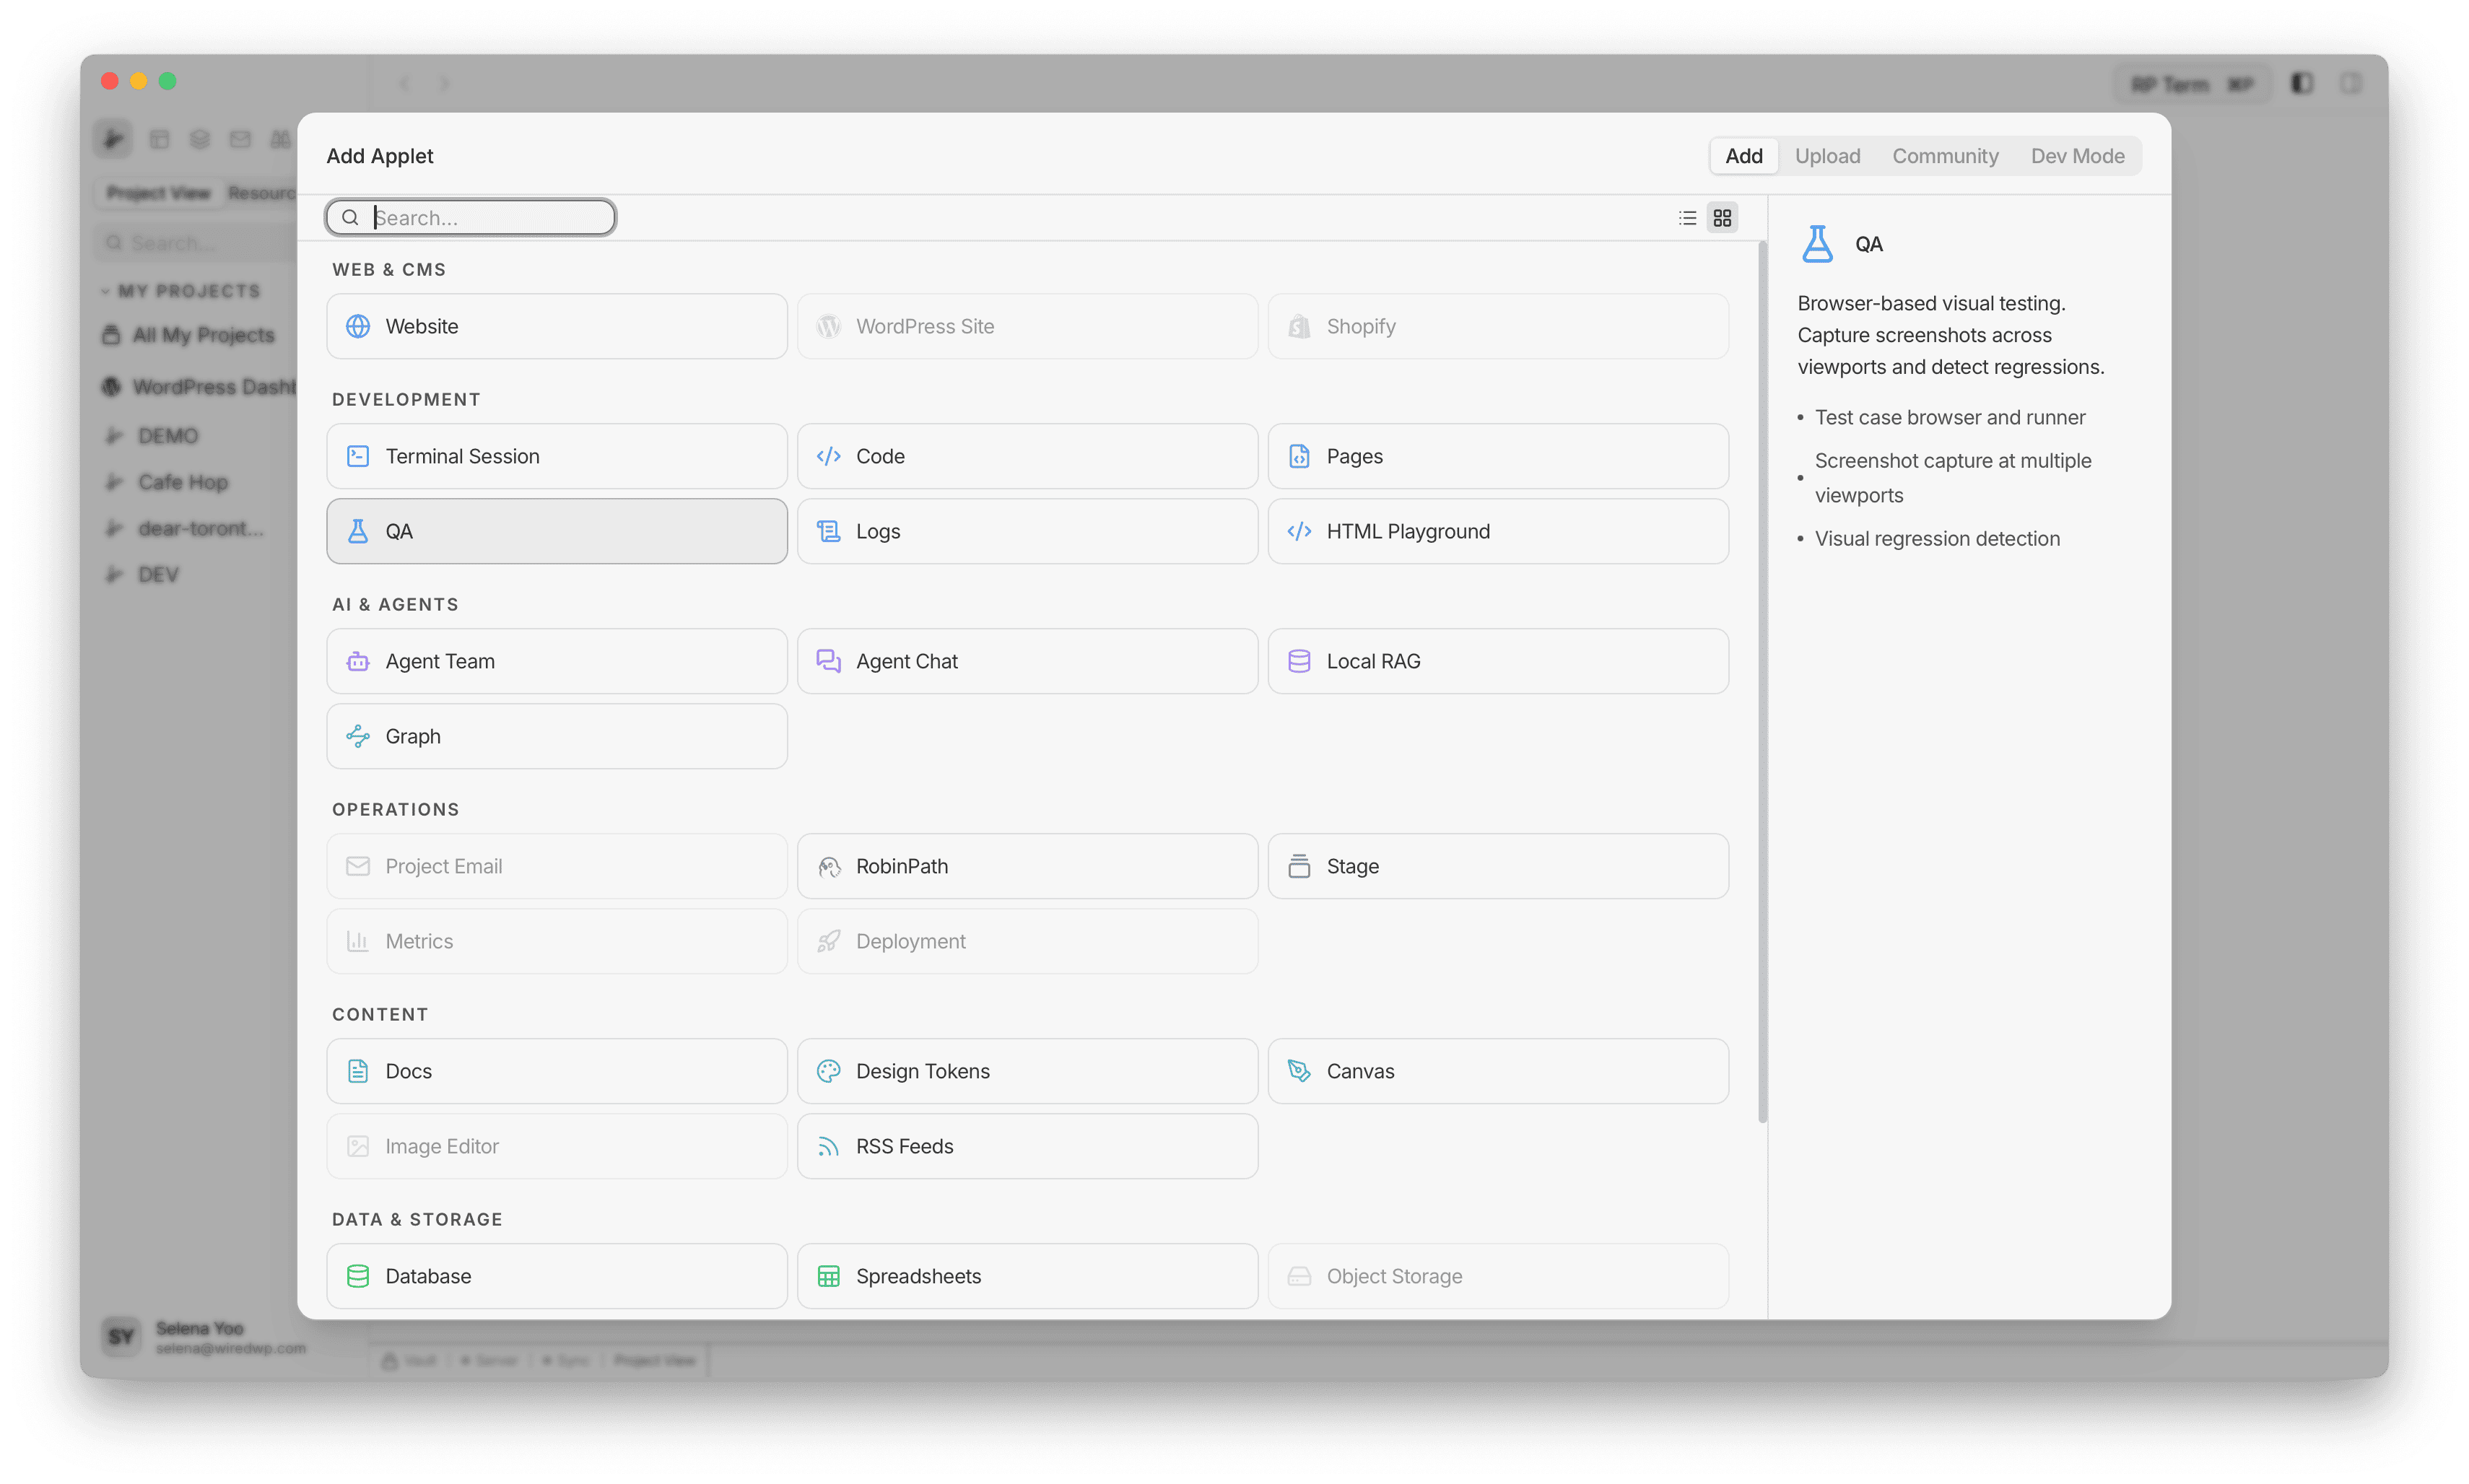Click the back navigation arrow
Image resolution: width=2469 pixels, height=1484 pixels.
(x=404, y=83)
